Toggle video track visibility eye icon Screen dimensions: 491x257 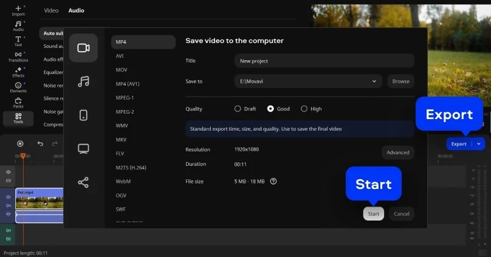(x=9, y=197)
